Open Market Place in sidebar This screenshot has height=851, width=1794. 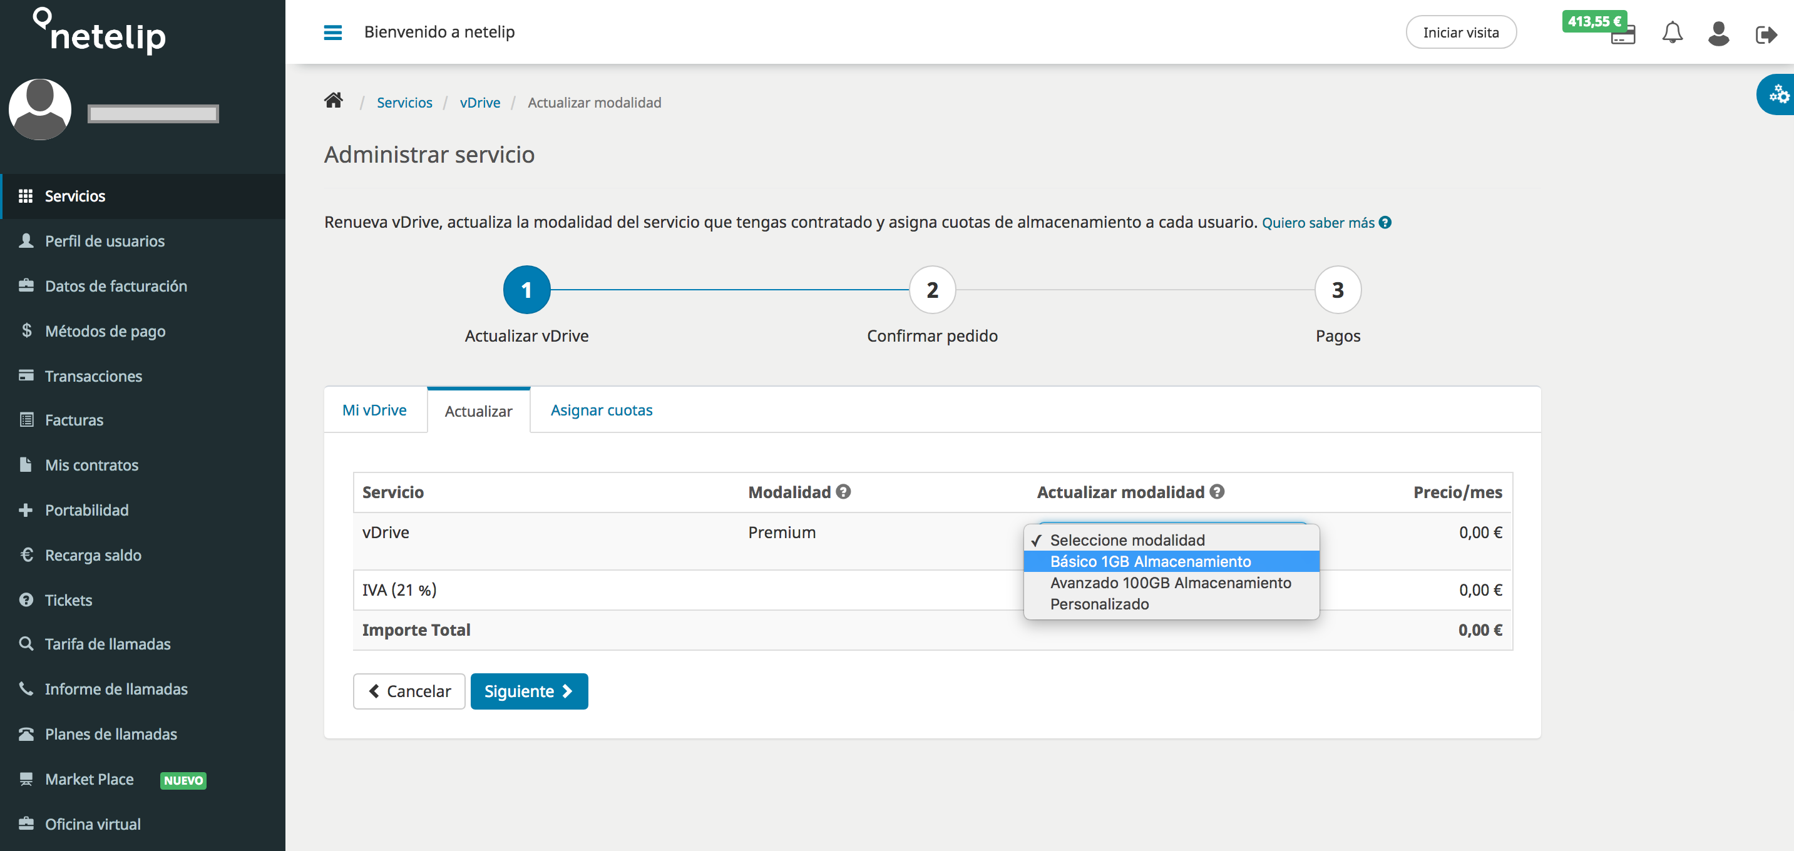pos(143,779)
